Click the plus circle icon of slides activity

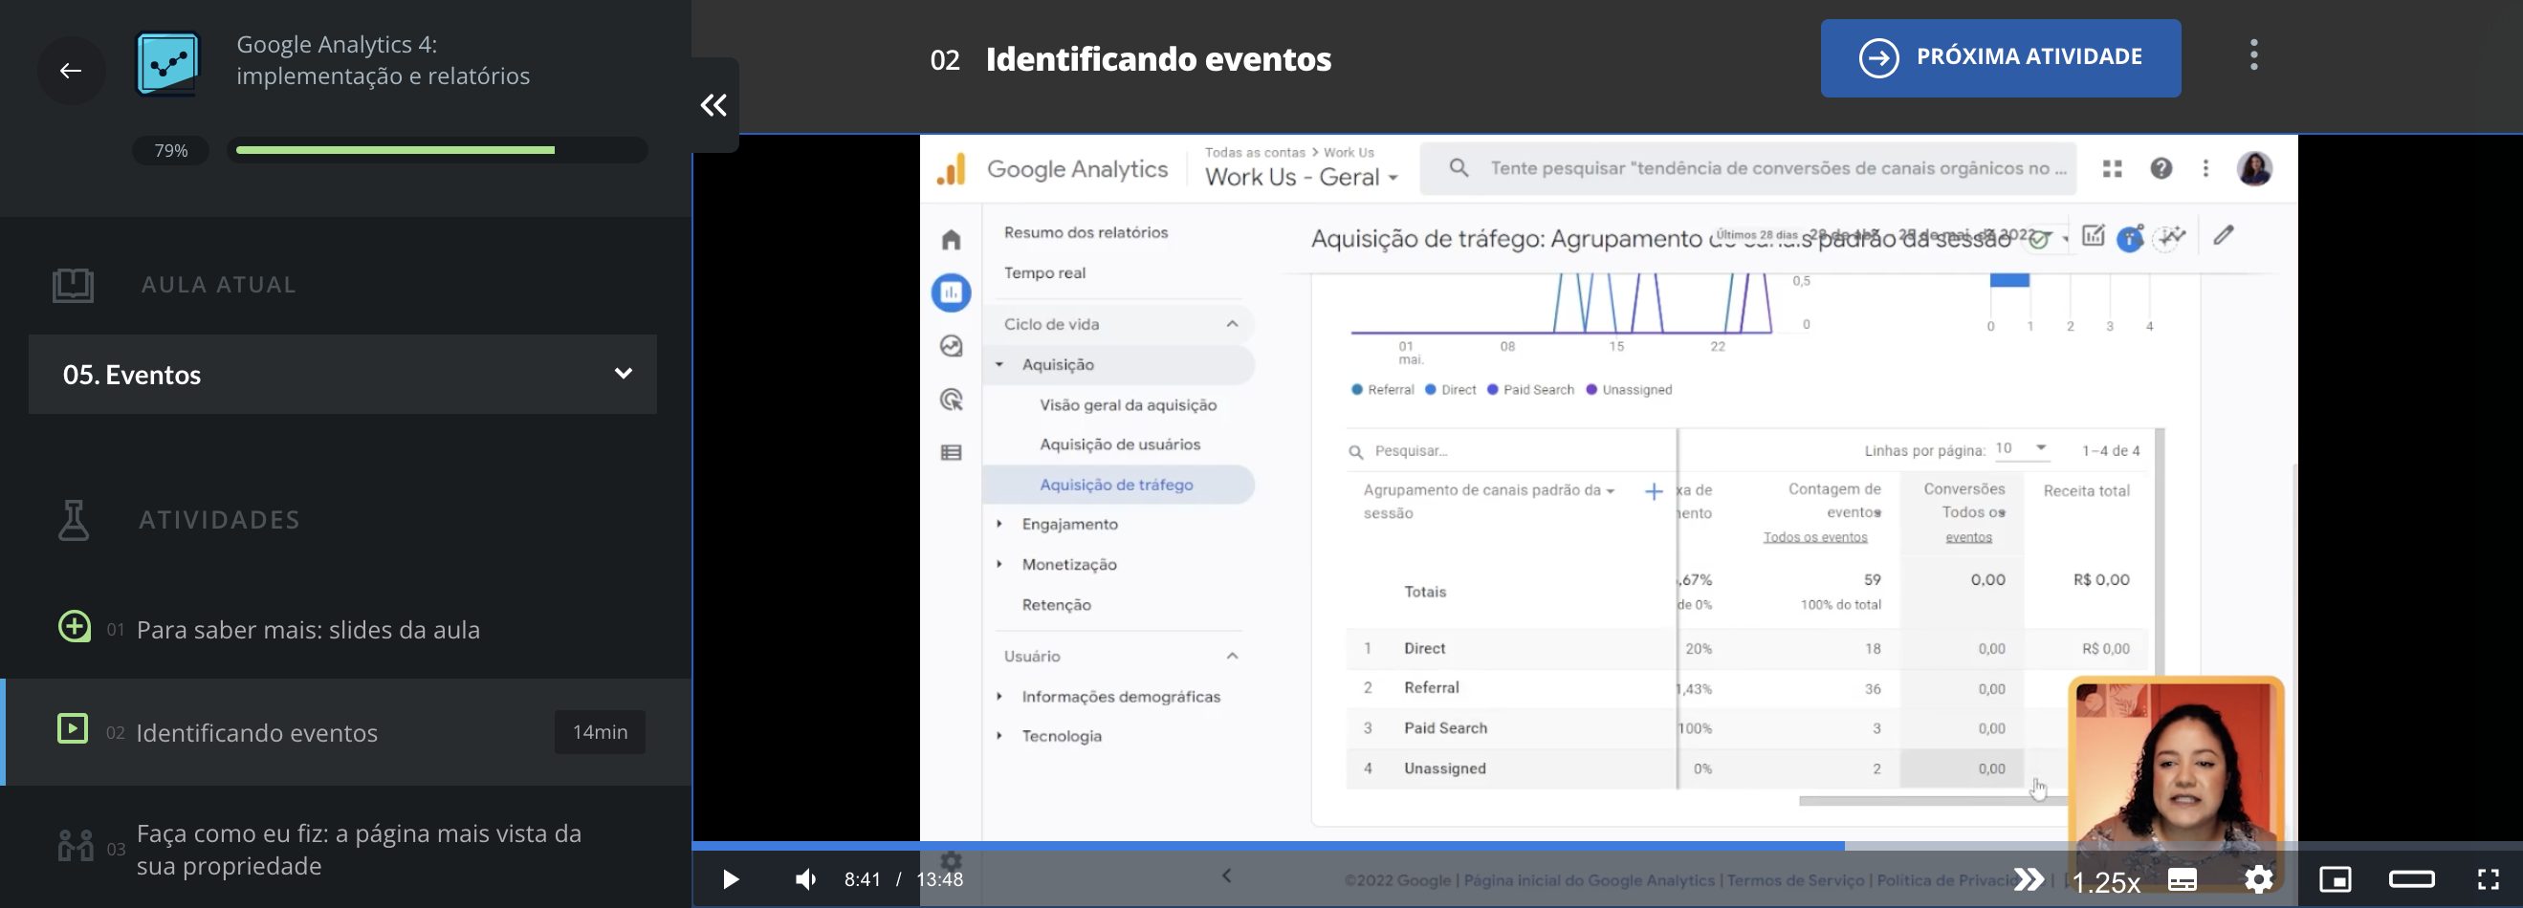75,626
